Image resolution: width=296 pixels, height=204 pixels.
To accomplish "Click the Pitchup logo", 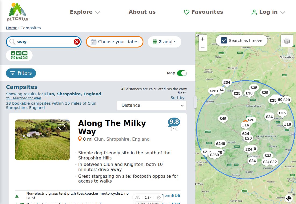I will 17,12.
